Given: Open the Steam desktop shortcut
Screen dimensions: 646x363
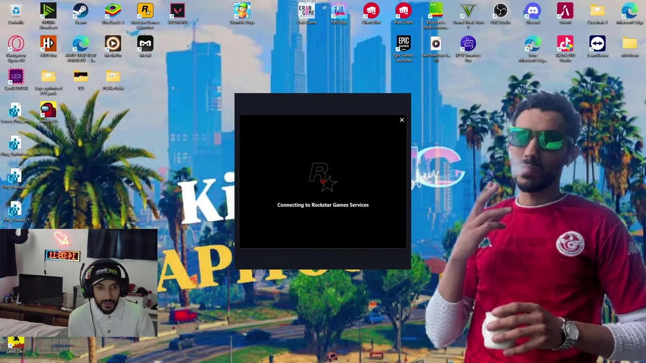Looking at the screenshot, I should (x=81, y=14).
